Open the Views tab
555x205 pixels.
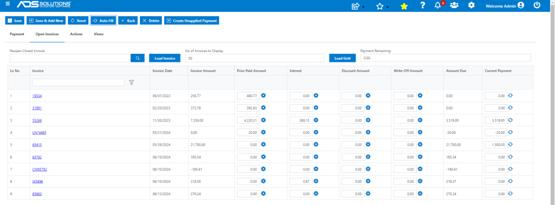pos(99,34)
